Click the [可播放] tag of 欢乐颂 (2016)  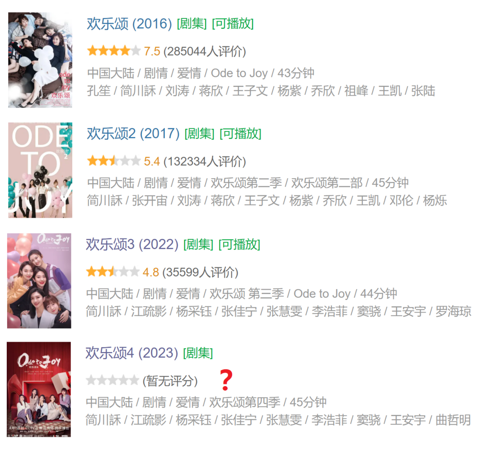coord(233,24)
